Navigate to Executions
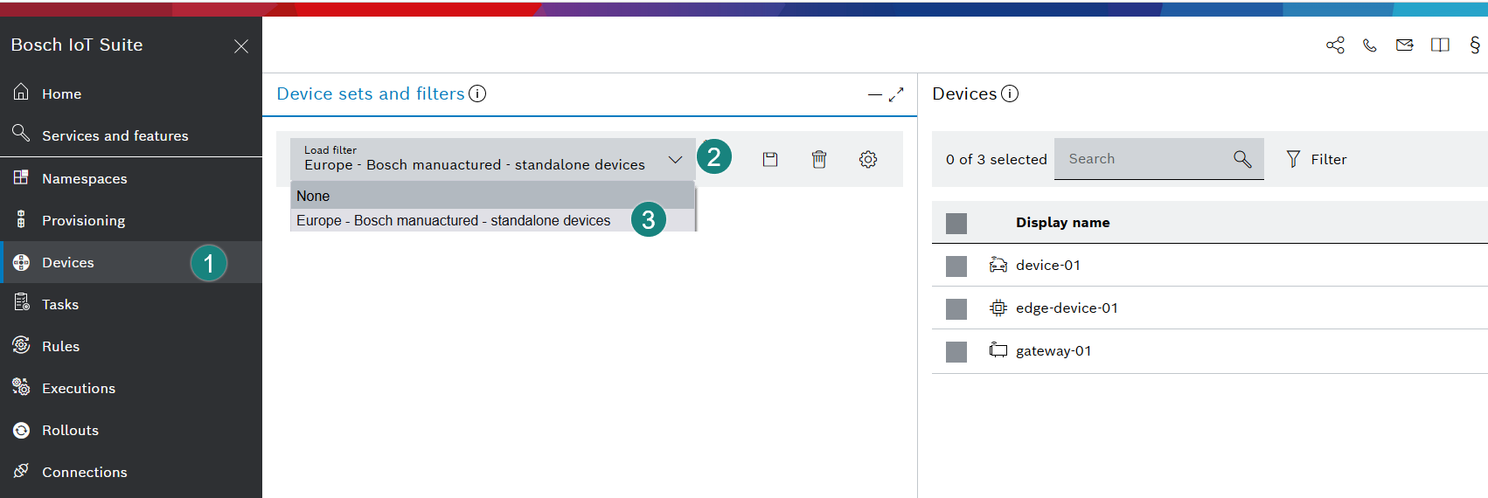 pos(131,388)
